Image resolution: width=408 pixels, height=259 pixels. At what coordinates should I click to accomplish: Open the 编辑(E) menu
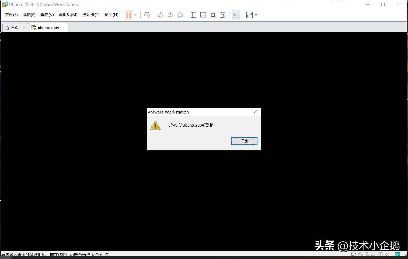pos(29,15)
